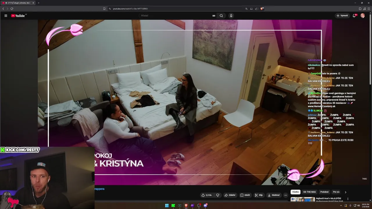Like the video with 2,3 tis.
The height and width of the screenshot is (209, 372).
tap(207, 195)
